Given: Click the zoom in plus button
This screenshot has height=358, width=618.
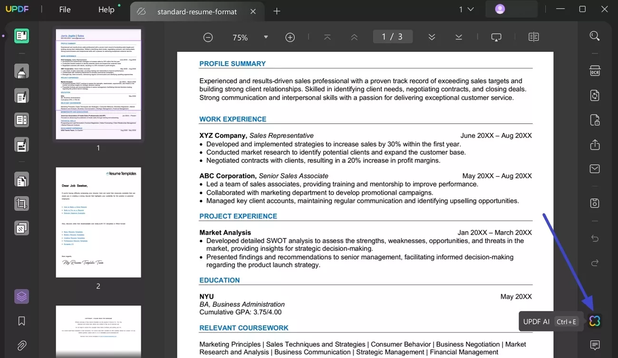Looking at the screenshot, I should pyautogui.click(x=290, y=37).
